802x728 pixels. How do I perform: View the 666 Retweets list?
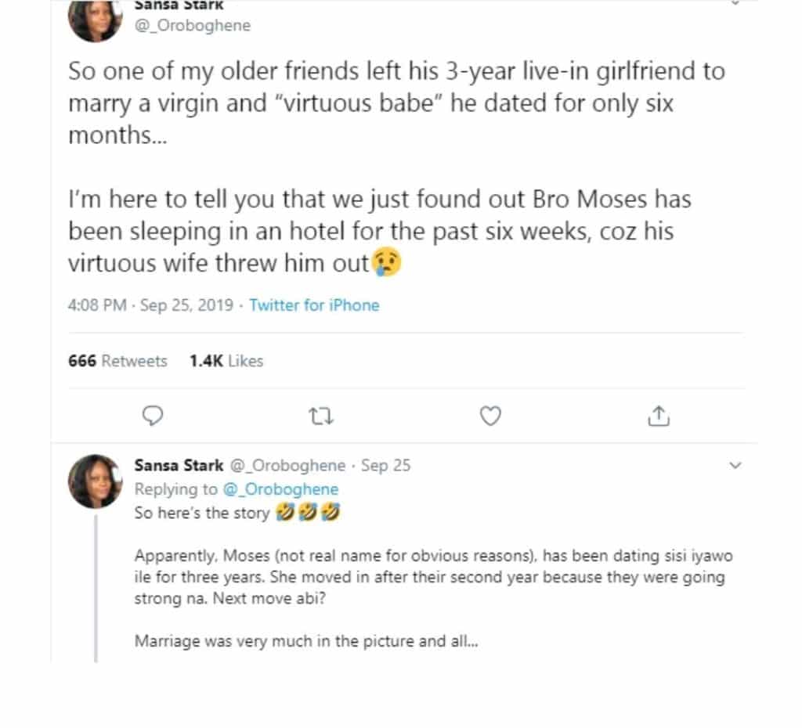(x=117, y=361)
